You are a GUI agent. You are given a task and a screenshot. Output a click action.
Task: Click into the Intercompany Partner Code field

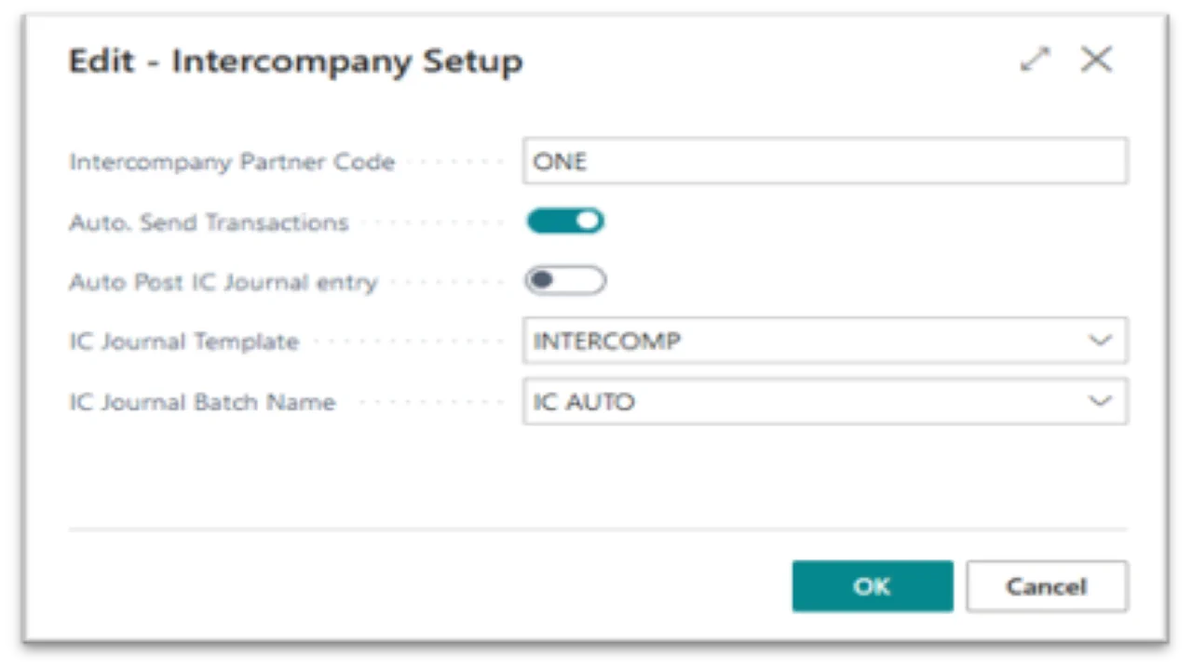tap(825, 161)
